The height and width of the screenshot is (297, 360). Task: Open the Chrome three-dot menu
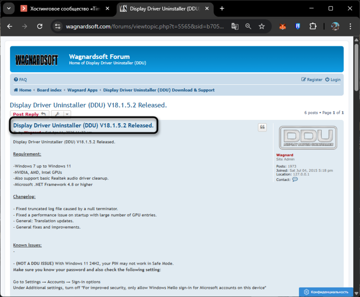[350, 26]
